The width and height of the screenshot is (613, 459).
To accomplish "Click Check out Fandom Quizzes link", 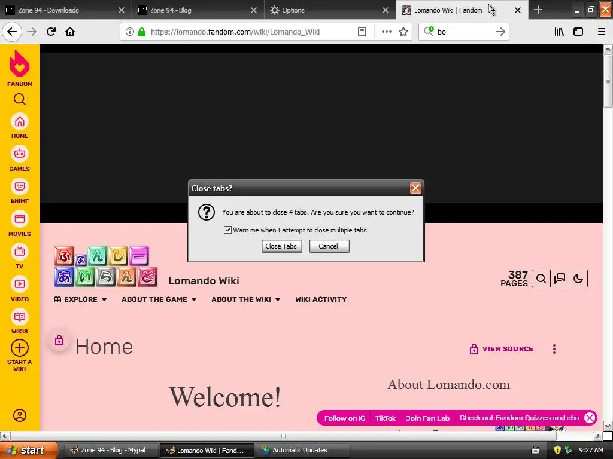I will click(519, 418).
